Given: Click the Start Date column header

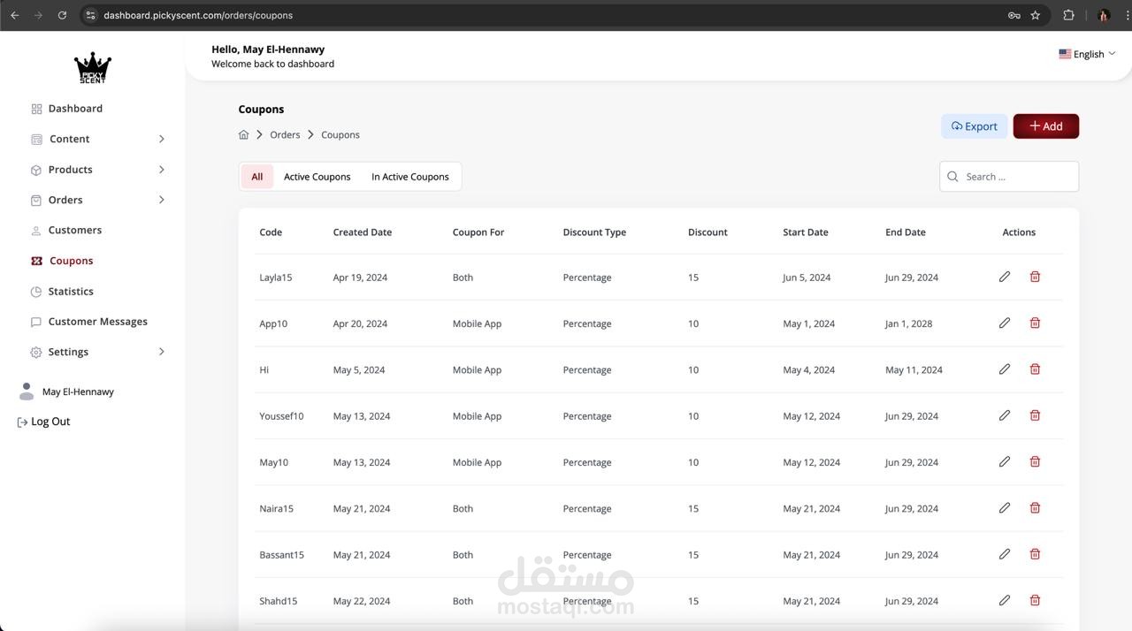Looking at the screenshot, I should 806,232.
